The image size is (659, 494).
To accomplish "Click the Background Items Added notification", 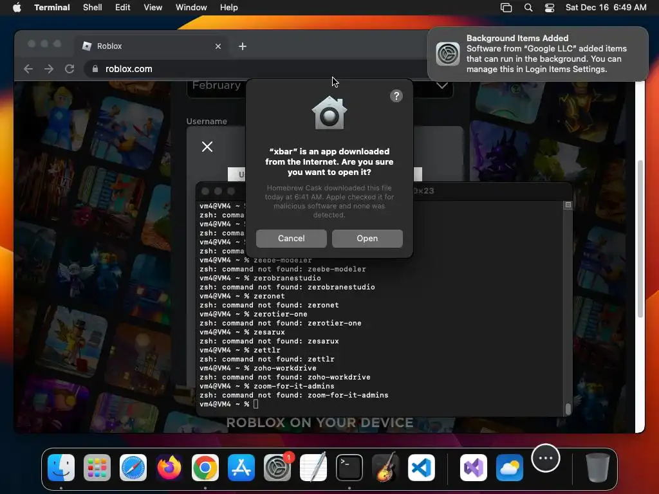I will [538, 54].
